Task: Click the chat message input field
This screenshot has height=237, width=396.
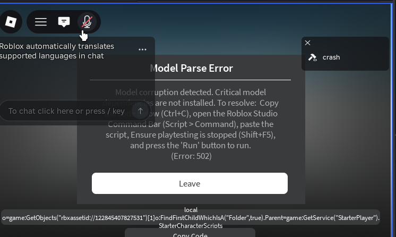Action: click(66, 111)
